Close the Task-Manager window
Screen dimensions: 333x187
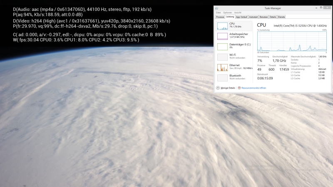327,8
